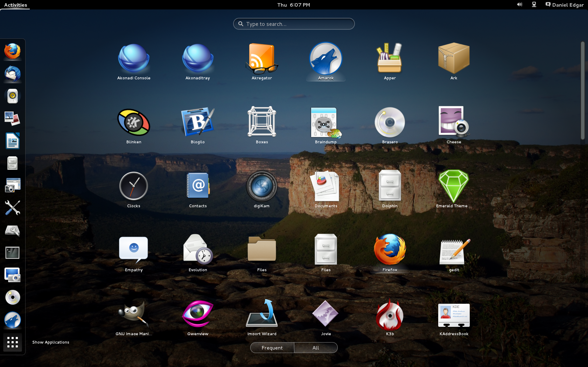Open the Brasero disc burner
Image resolution: width=588 pixels, height=367 pixels.
[x=390, y=125]
